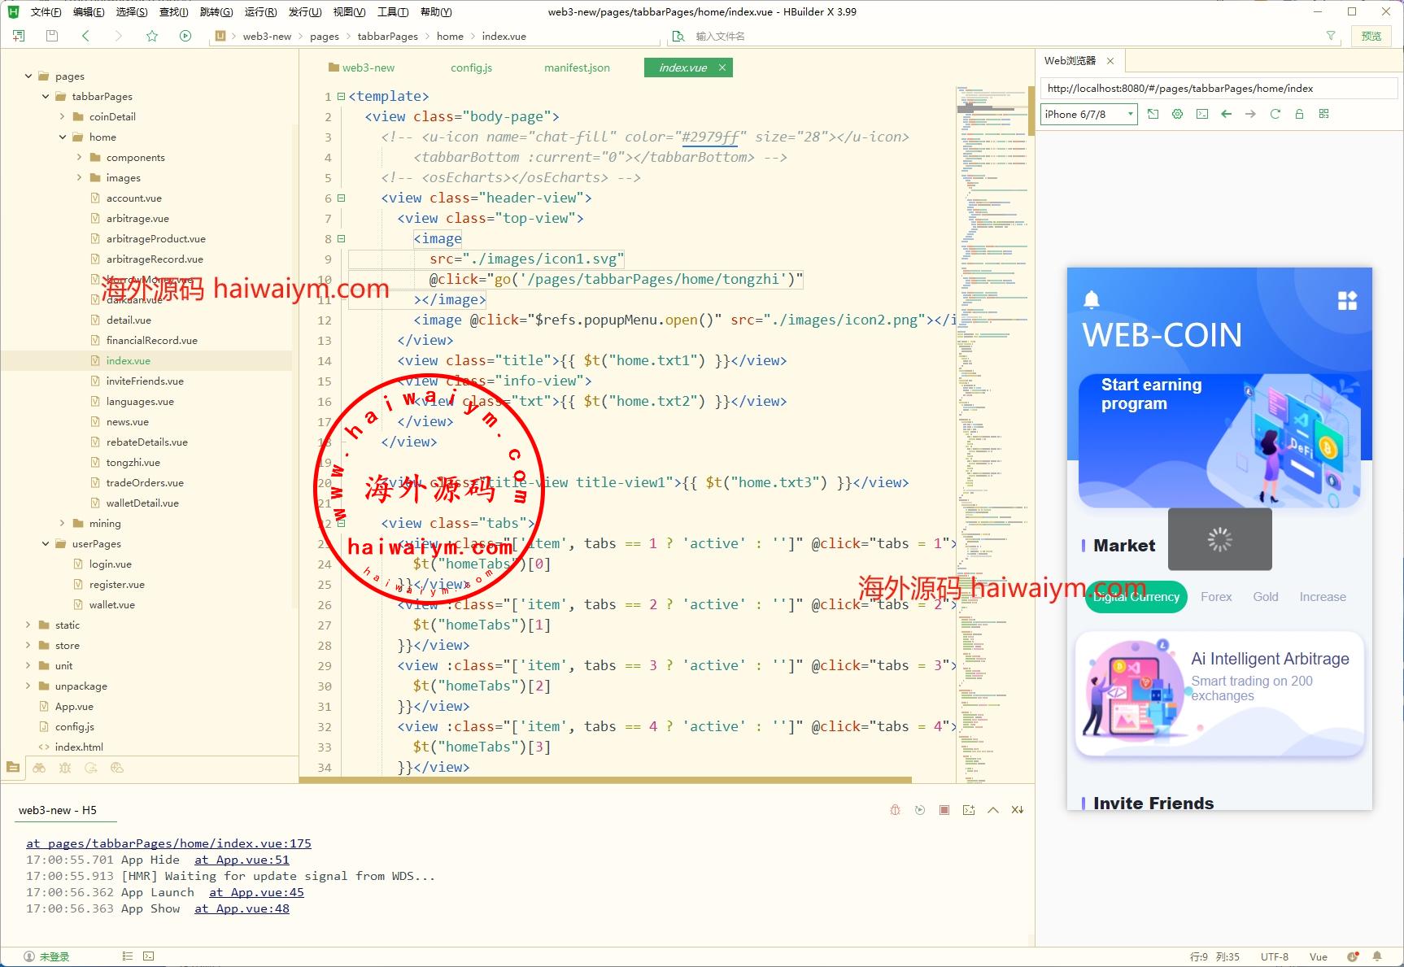The image size is (1404, 967).
Task: Click the notification bell in the status bar
Action: click(x=1376, y=956)
